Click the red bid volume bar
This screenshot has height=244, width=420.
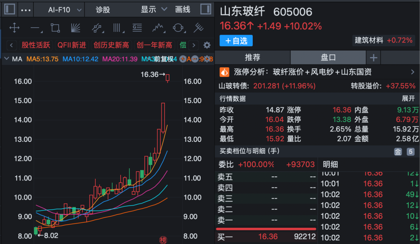[266, 229]
